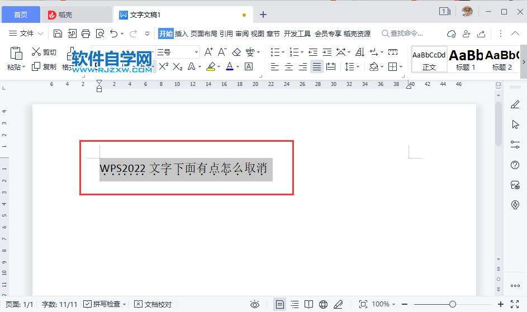Expand styles gallery arrow
The width and height of the screenshot is (527, 312).
click(524, 62)
